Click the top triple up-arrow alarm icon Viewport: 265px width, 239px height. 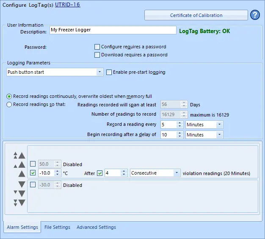pyautogui.click(x=19, y=156)
